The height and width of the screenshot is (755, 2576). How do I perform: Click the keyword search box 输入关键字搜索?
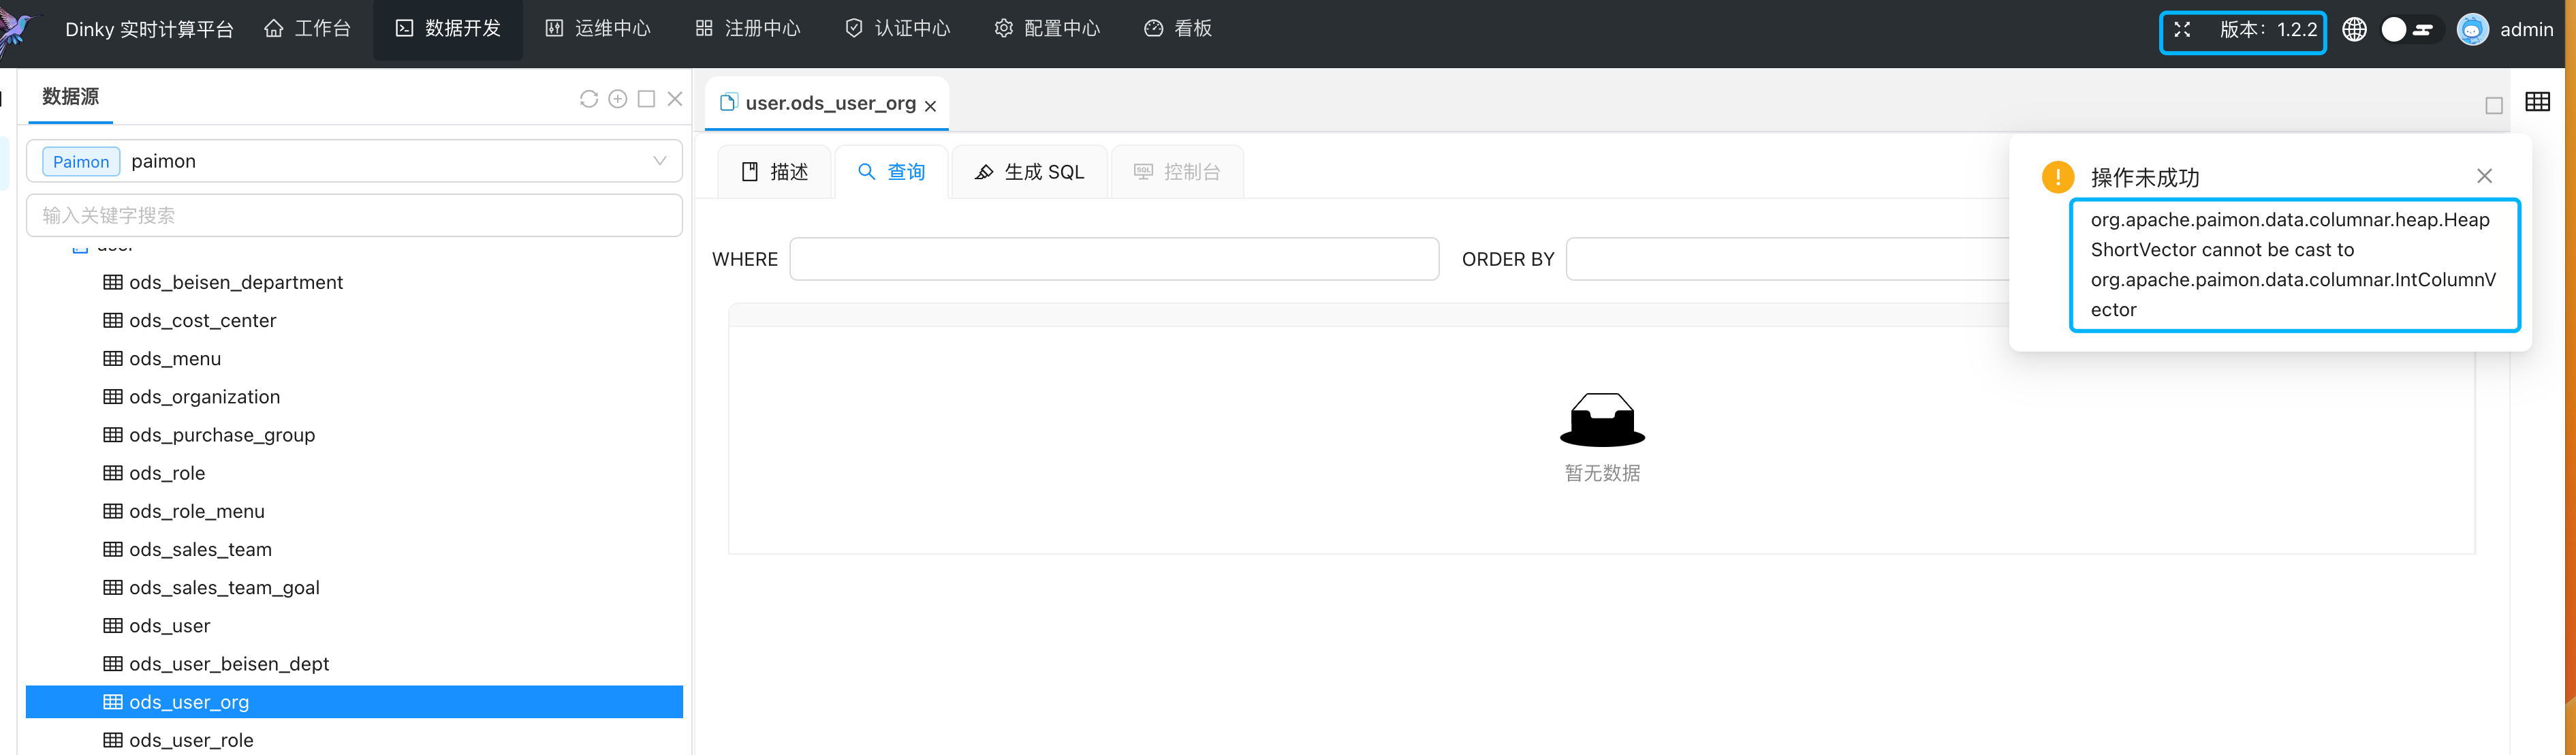[354, 216]
